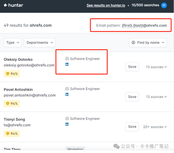Click Software Engineer title for Tianyi Song
This screenshot has width=174, height=153.
[85, 119]
